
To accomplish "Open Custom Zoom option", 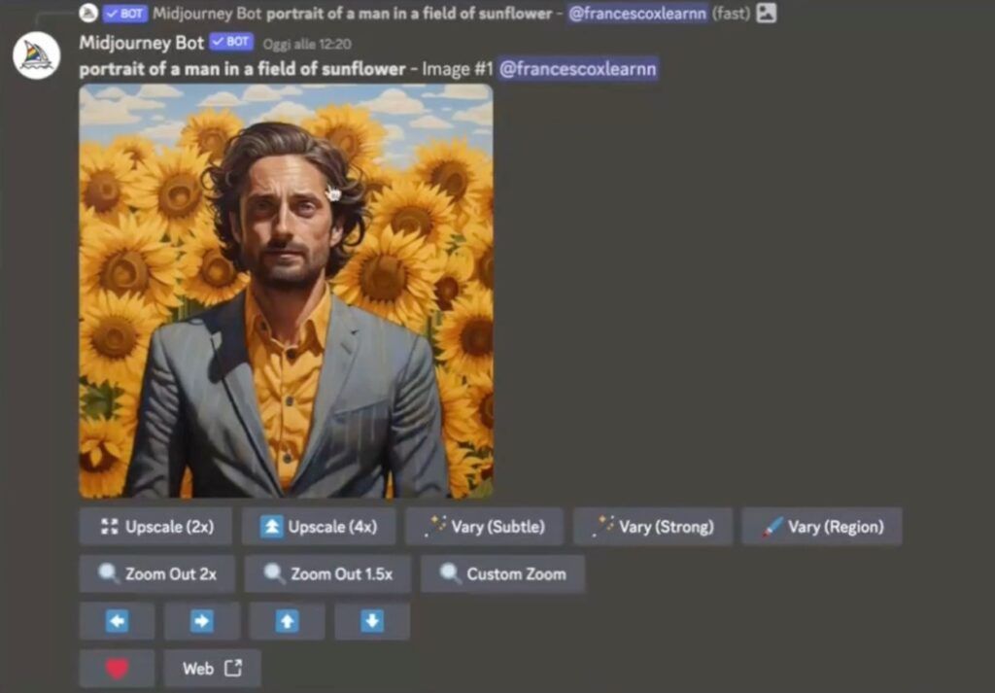I will click(502, 573).
